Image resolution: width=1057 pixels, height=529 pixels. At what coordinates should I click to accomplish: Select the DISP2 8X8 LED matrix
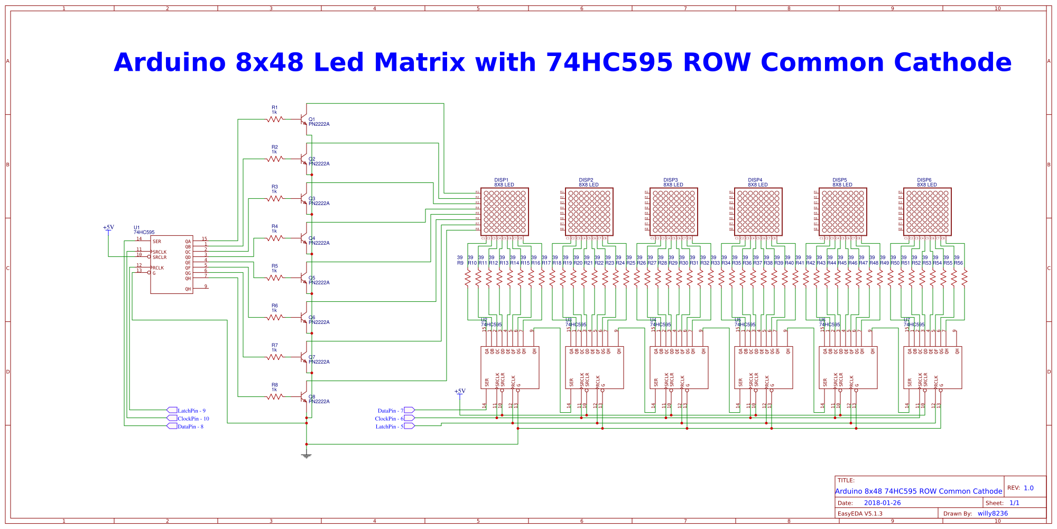coord(589,211)
